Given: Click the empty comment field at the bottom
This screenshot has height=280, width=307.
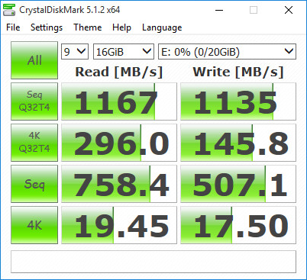Looking at the screenshot, I should (153, 262).
